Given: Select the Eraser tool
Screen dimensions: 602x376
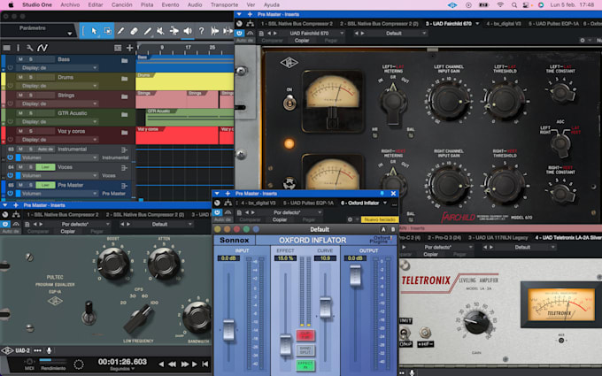Looking at the screenshot, I should pyautogui.click(x=134, y=31).
